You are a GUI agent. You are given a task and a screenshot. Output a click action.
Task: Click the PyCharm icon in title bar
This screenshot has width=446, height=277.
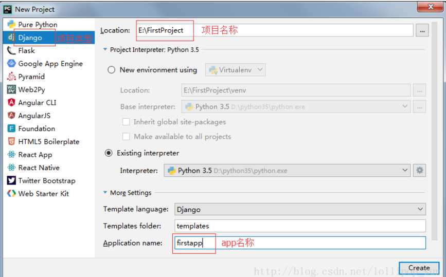[7, 9]
